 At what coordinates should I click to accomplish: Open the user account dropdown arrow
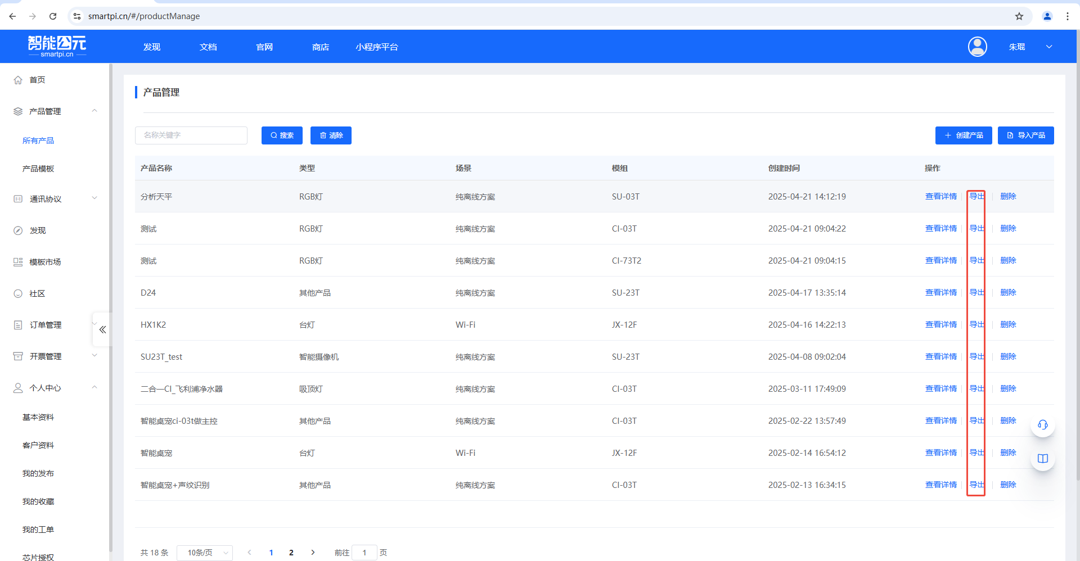pos(1049,47)
